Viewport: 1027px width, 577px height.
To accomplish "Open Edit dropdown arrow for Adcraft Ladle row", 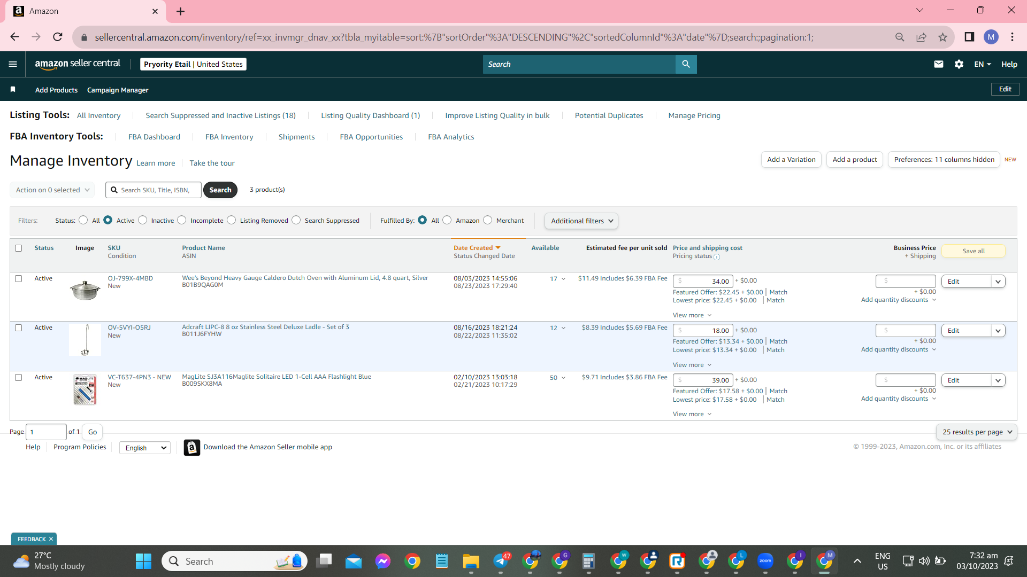I will point(999,331).
